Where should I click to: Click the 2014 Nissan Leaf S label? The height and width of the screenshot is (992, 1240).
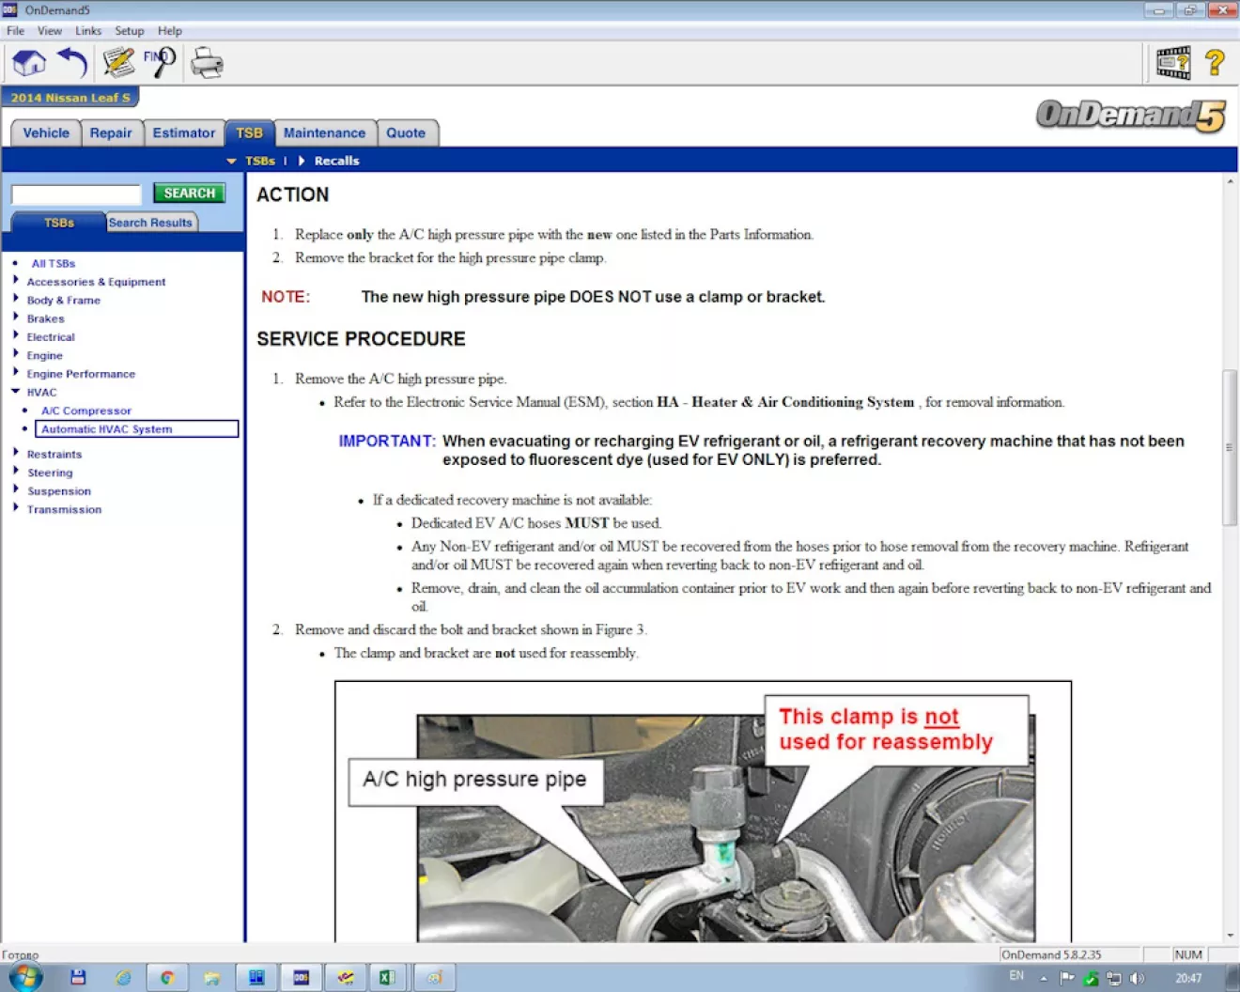[70, 98]
